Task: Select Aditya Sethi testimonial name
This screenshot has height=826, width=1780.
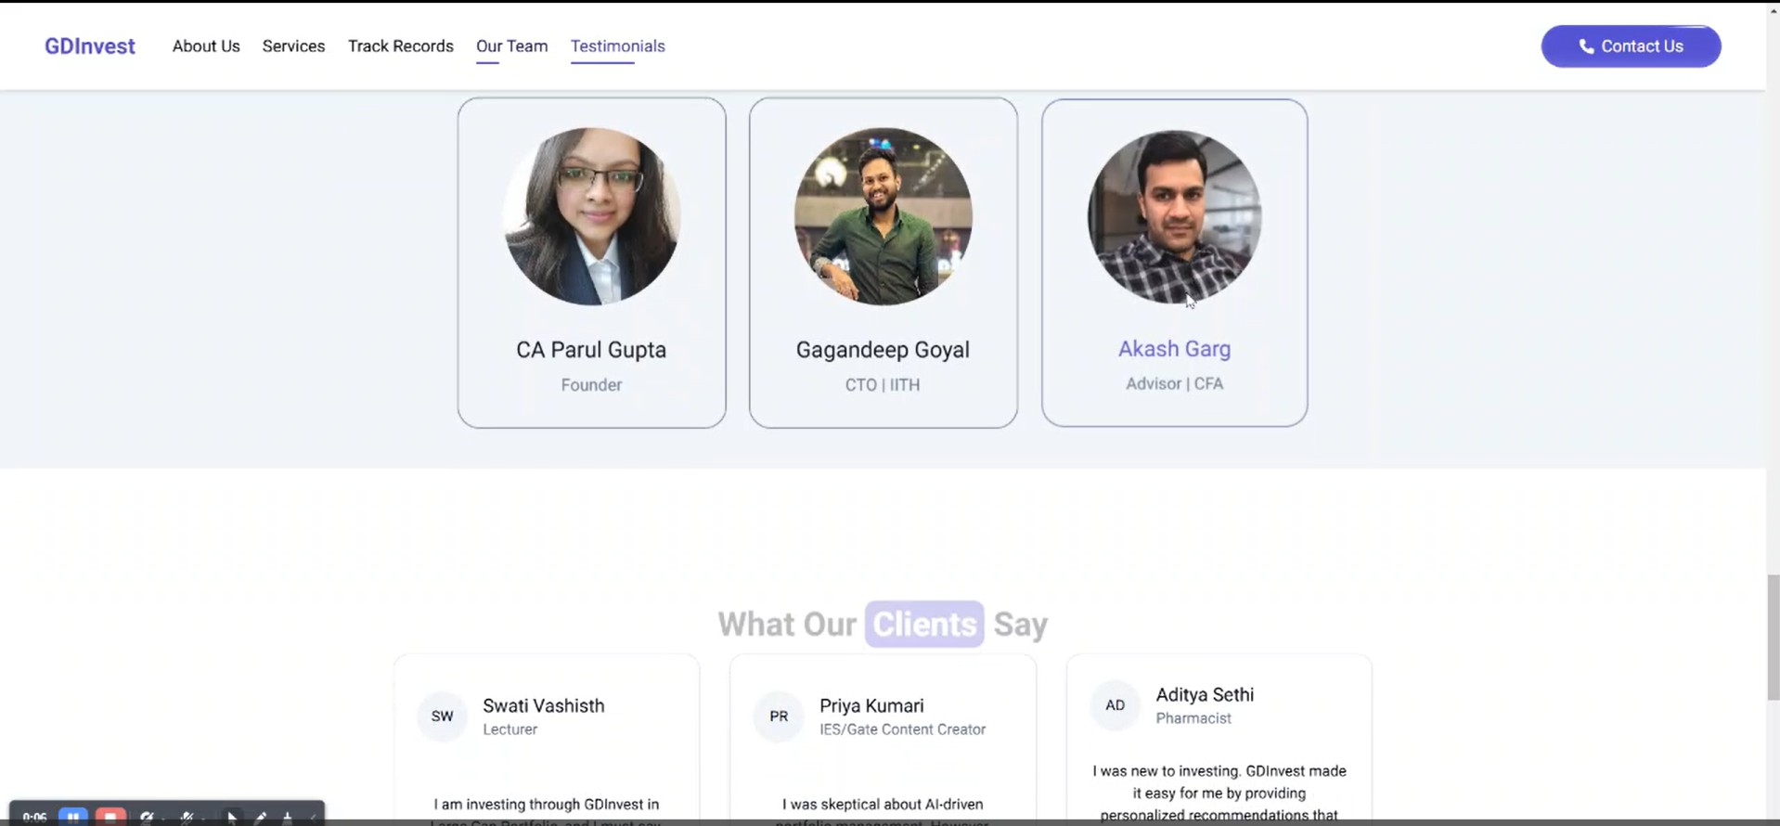Action: [1205, 694]
